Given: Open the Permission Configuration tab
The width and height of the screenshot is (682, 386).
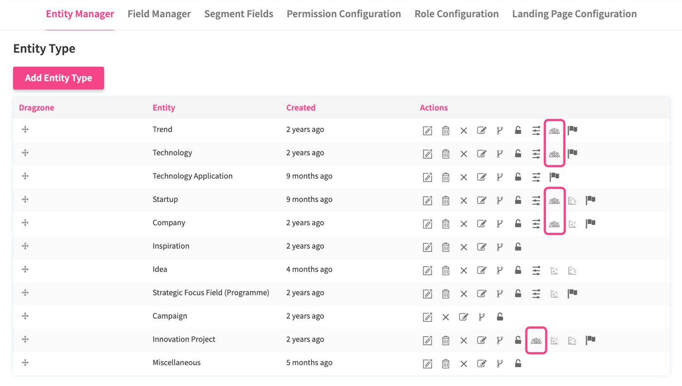Looking at the screenshot, I should (344, 14).
